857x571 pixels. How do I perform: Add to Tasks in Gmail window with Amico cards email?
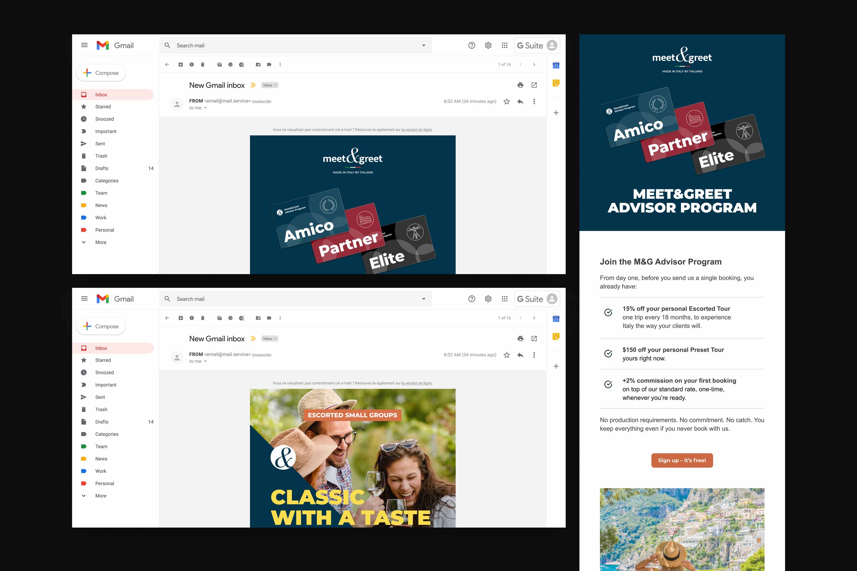[242, 65]
